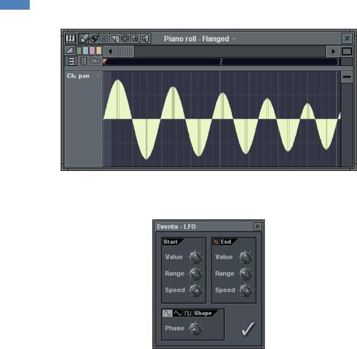Select the square wave LFO shape
This screenshot has width=357, height=349.
click(x=188, y=313)
